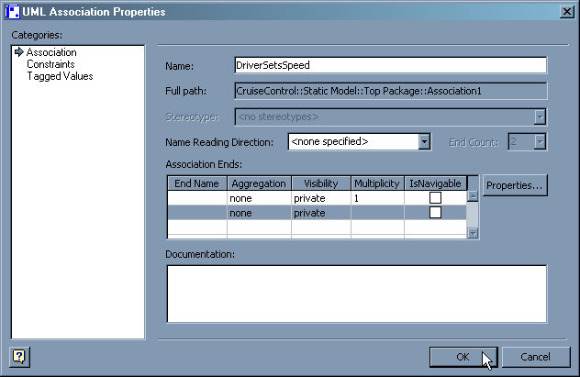The width and height of the screenshot is (580, 377).
Task: Click inside the Documentation text area
Action: click(x=356, y=294)
